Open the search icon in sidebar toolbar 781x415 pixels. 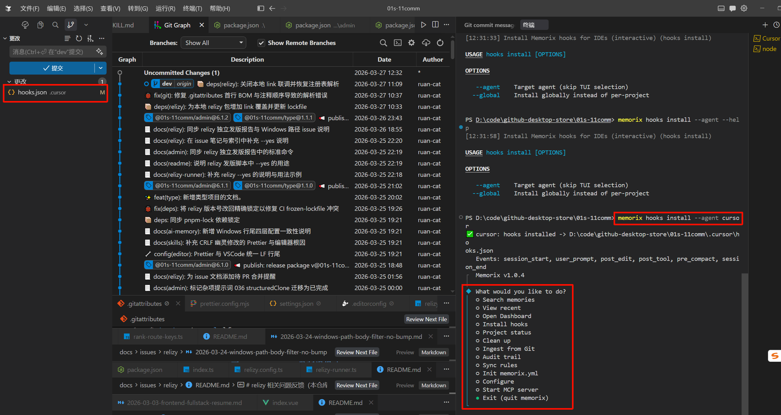[x=55, y=25]
